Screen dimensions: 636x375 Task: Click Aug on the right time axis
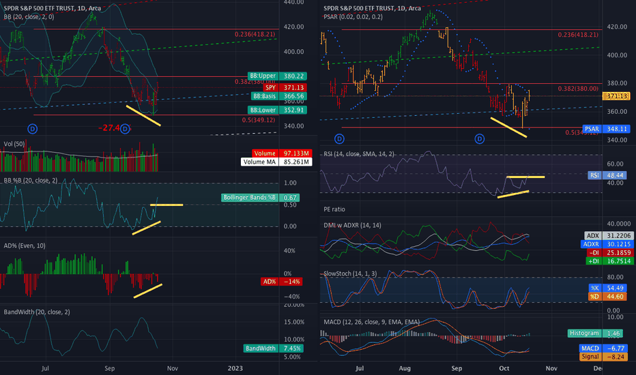405,368
